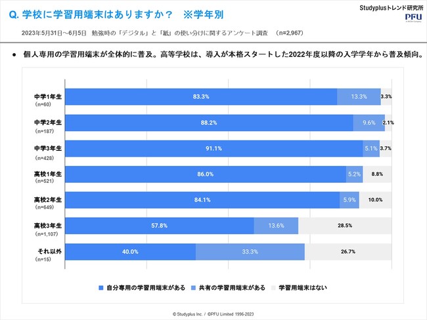This screenshot has width=427, height=320.
Task: Click the ©Studyplus Inc. copyright footer
Action: coord(213,314)
